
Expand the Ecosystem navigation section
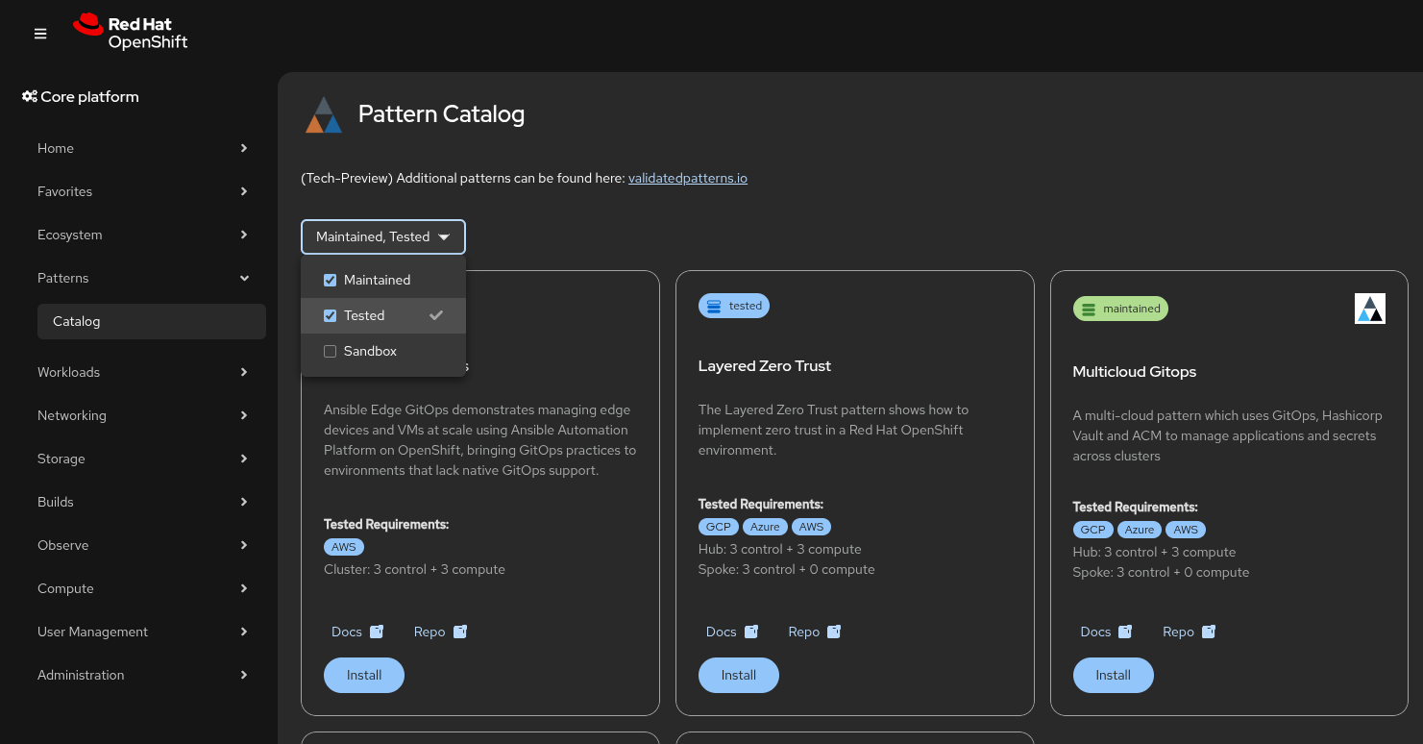click(143, 235)
